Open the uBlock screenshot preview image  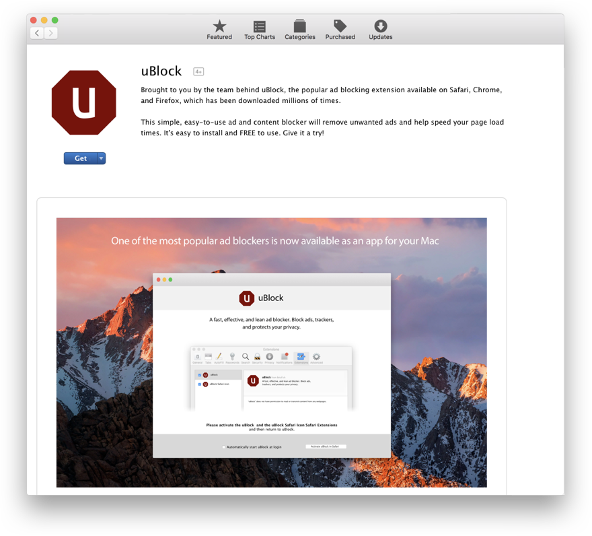pos(271,352)
